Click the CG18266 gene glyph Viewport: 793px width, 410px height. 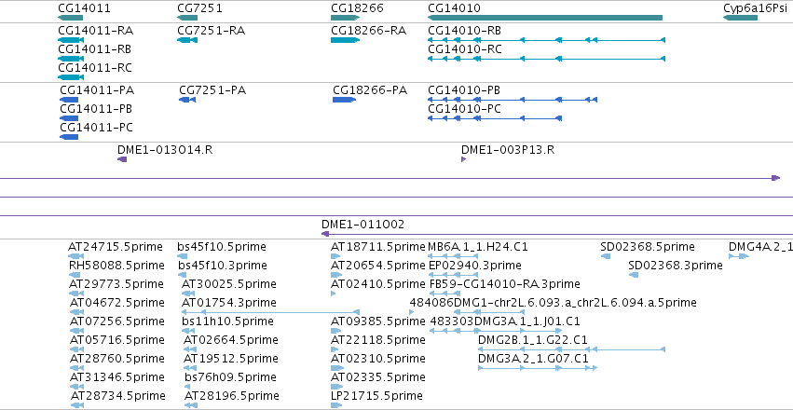point(346,18)
